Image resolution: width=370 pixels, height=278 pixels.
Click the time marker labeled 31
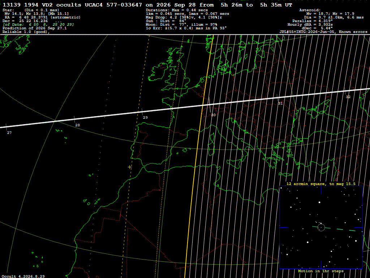pos(280,104)
